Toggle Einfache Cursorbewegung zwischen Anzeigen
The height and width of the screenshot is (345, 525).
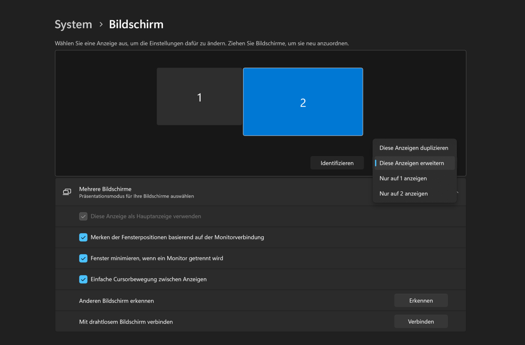click(x=83, y=279)
